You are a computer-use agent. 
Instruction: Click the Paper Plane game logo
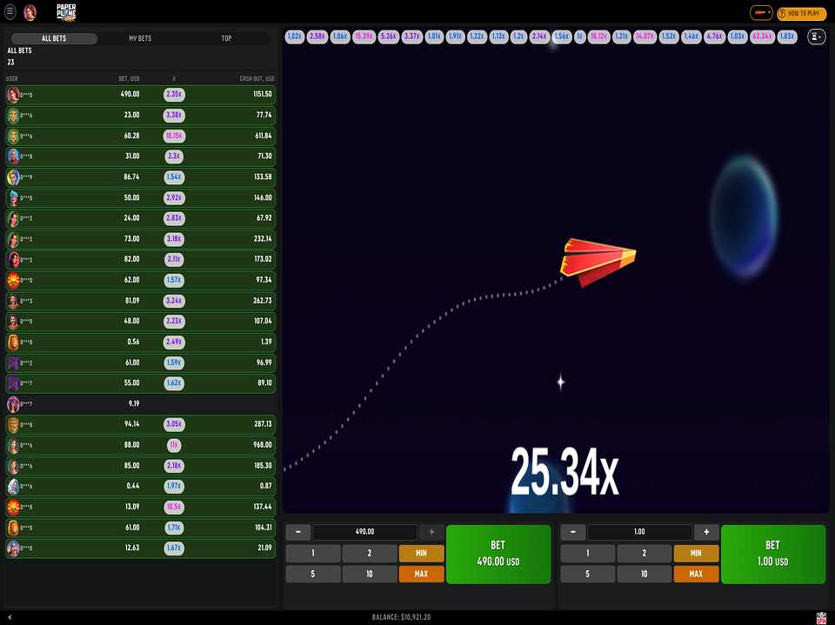[x=67, y=12]
